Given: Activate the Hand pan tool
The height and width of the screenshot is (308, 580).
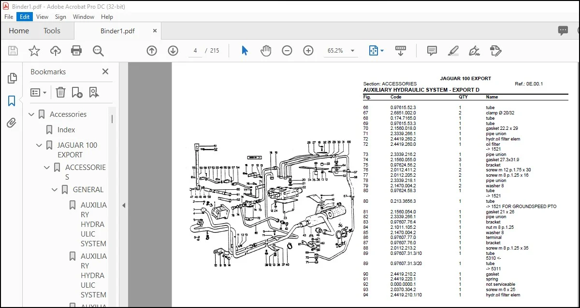Looking at the screenshot, I should 266,51.
